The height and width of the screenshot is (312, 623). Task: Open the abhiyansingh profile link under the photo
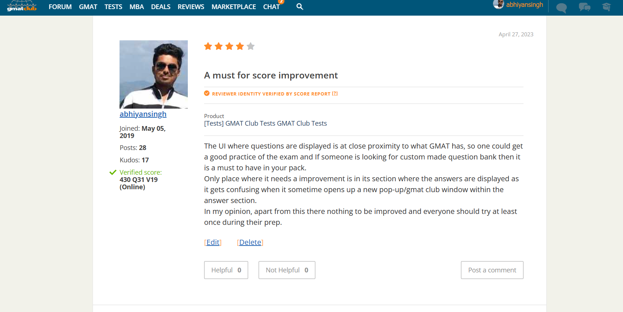[x=143, y=114]
